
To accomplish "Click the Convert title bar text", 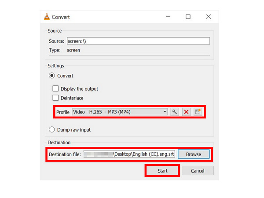I will click(x=61, y=17).
